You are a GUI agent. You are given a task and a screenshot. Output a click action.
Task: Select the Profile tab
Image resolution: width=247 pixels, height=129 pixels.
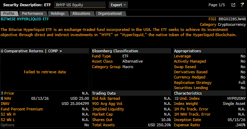click(x=9, y=13)
